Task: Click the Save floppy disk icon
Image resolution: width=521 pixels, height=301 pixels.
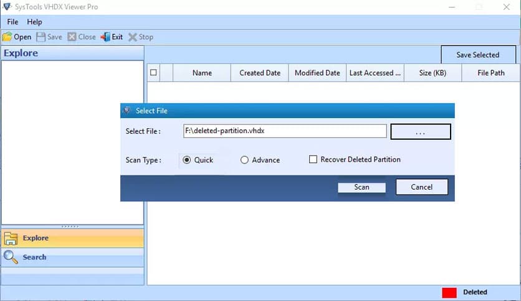Action: [41, 37]
